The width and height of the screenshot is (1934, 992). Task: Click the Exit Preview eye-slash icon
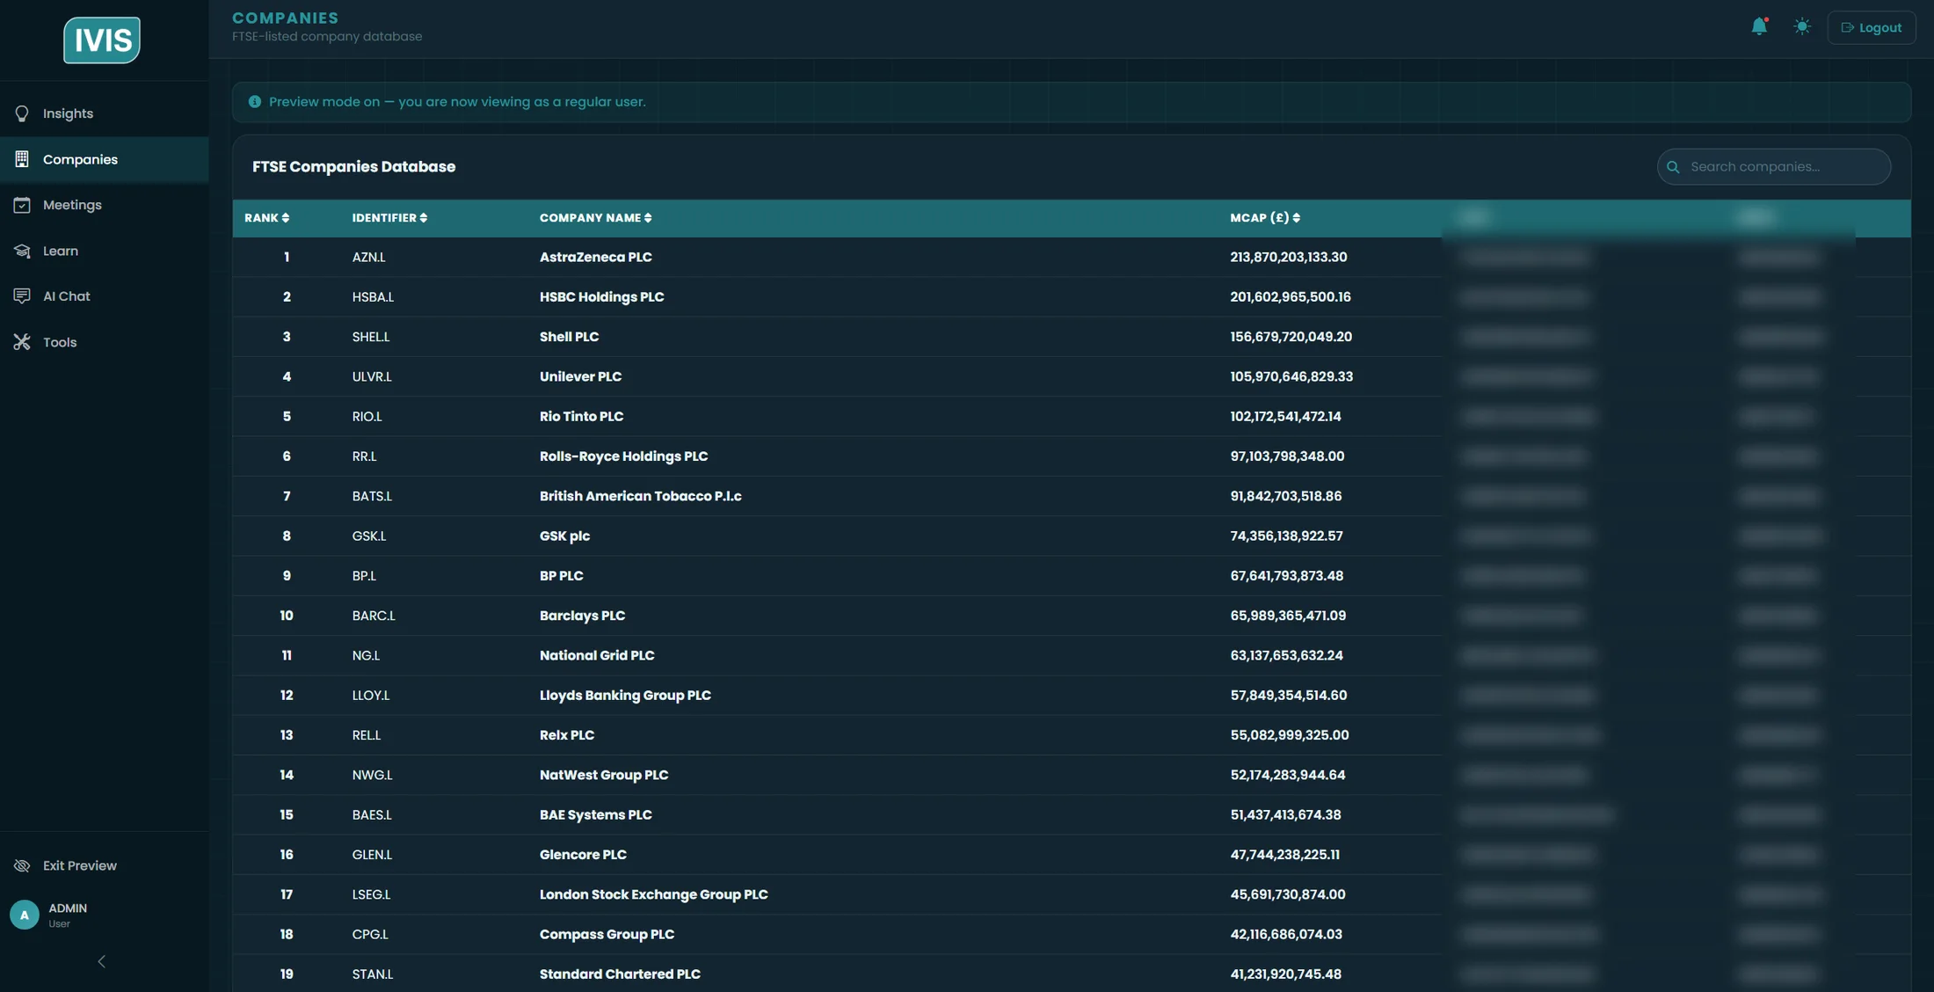(22, 865)
